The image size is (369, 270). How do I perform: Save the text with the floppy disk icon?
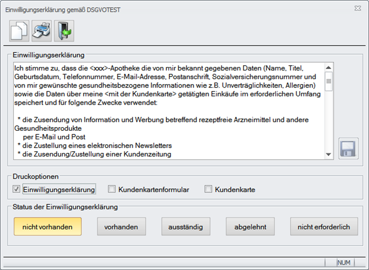click(348, 149)
